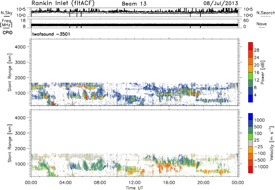This screenshot has height=190, width=275.
Task: Click the light green 12-16 dB power swatch
Action: [x=251, y=76]
